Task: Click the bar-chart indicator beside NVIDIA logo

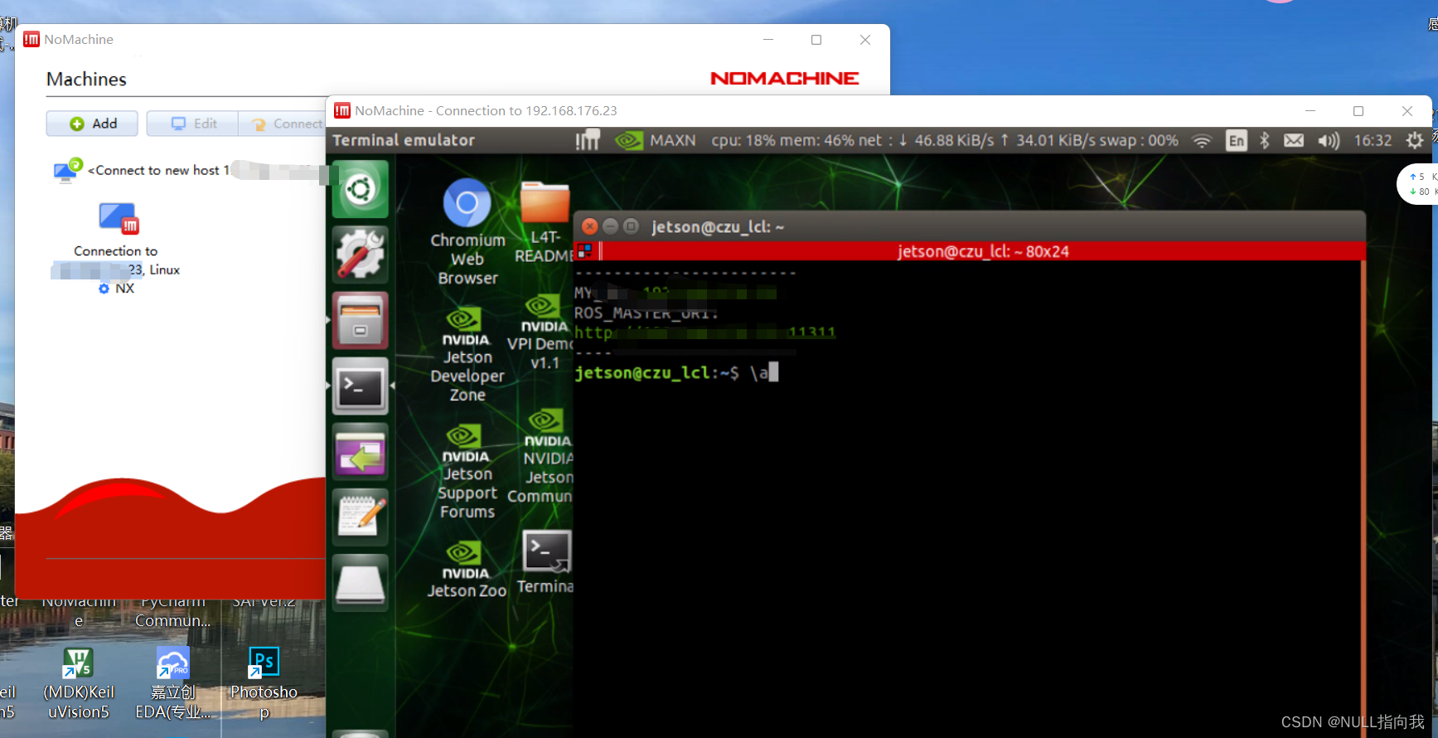Action: [x=588, y=140]
